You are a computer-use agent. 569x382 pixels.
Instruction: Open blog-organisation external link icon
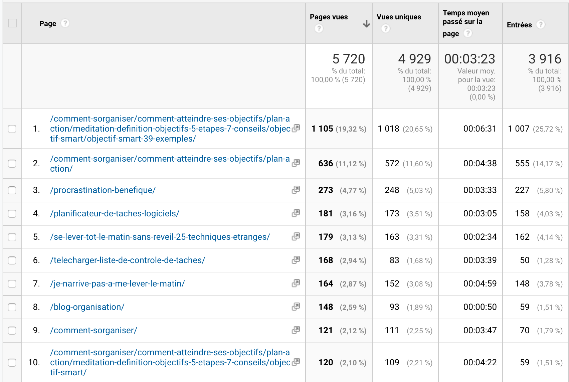(296, 307)
